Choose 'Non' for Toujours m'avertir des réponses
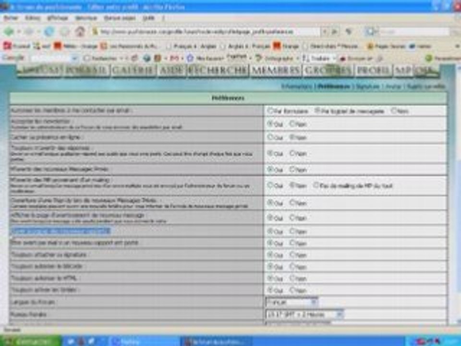This screenshot has height=346, width=461. click(292, 153)
